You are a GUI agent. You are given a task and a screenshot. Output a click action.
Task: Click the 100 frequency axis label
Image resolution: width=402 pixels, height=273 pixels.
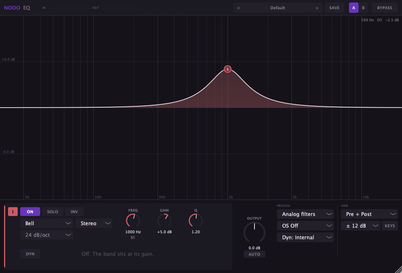pos(98,197)
